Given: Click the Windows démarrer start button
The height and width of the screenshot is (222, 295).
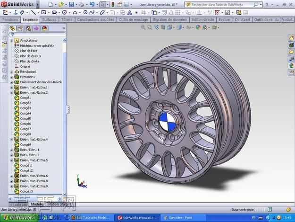Looking at the screenshot, I should (18, 218).
